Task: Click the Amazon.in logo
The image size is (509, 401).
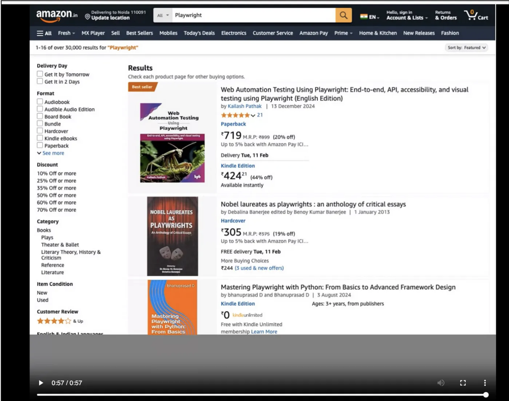Action: coord(56,15)
